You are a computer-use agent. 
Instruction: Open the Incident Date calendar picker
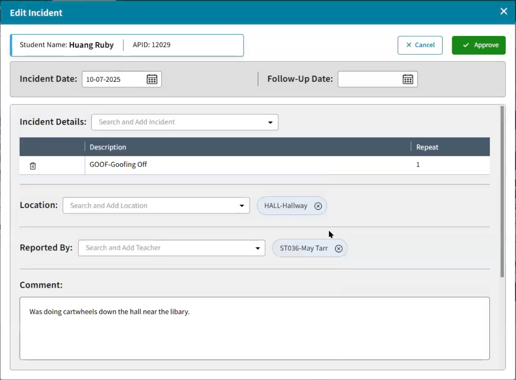point(153,79)
